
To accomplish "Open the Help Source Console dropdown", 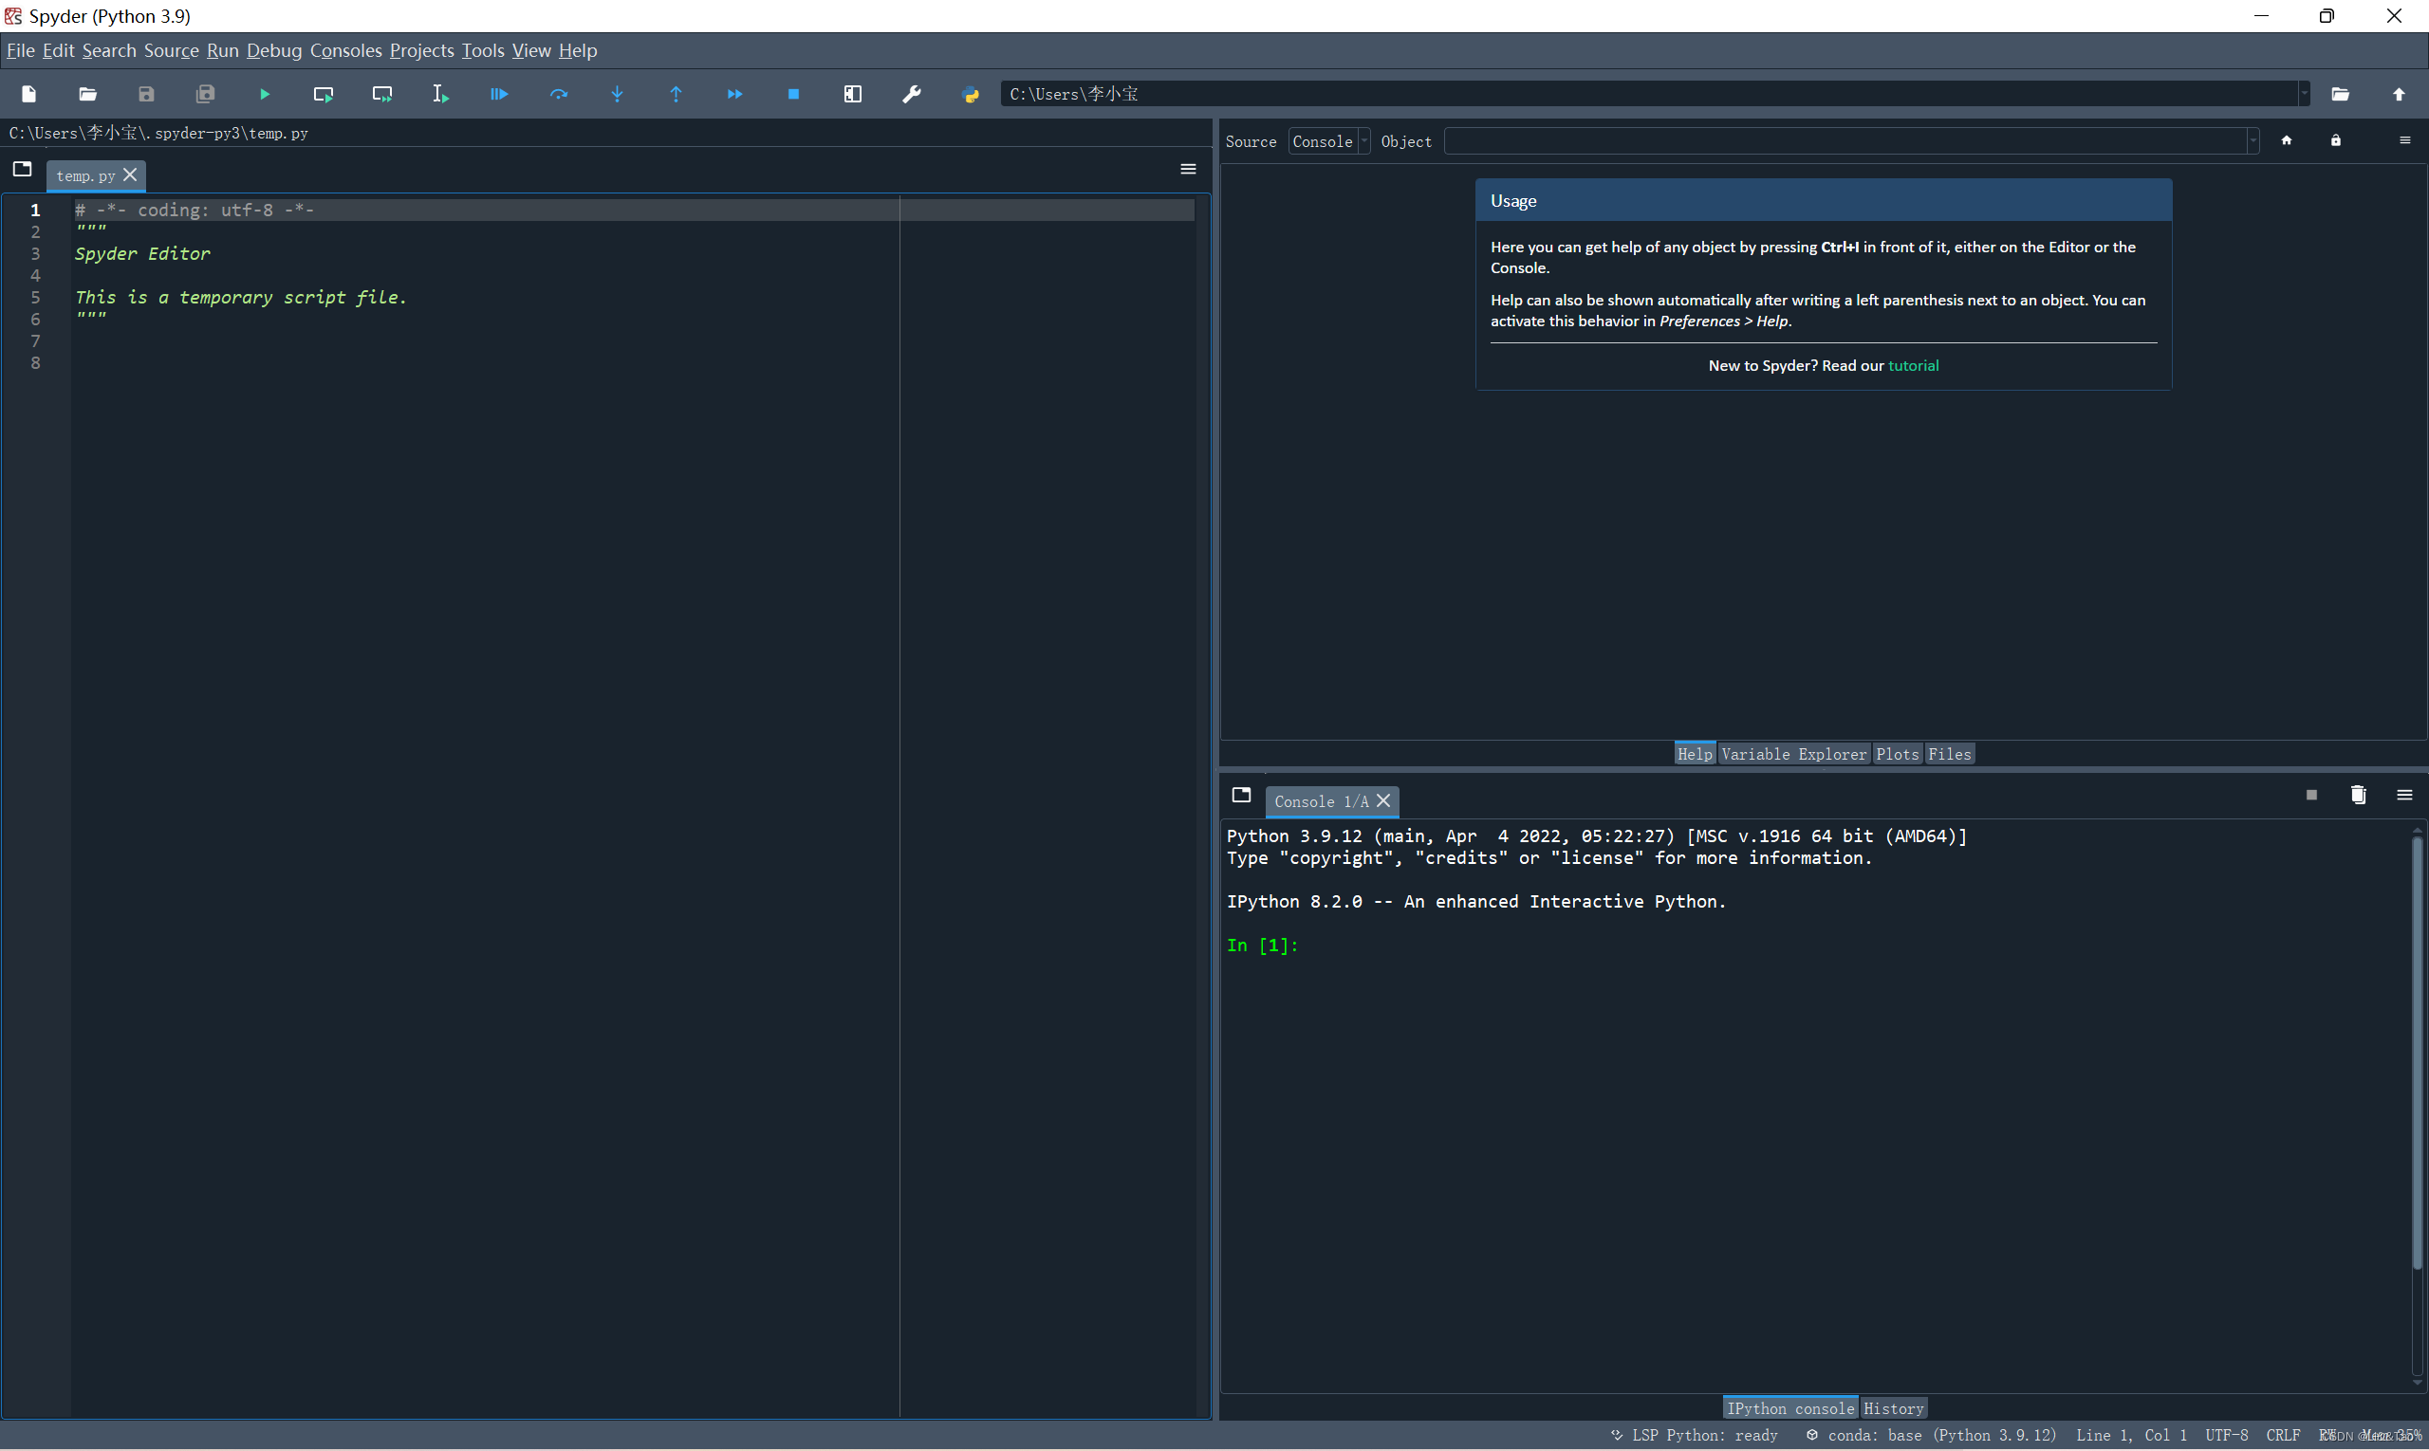I will point(1328,141).
